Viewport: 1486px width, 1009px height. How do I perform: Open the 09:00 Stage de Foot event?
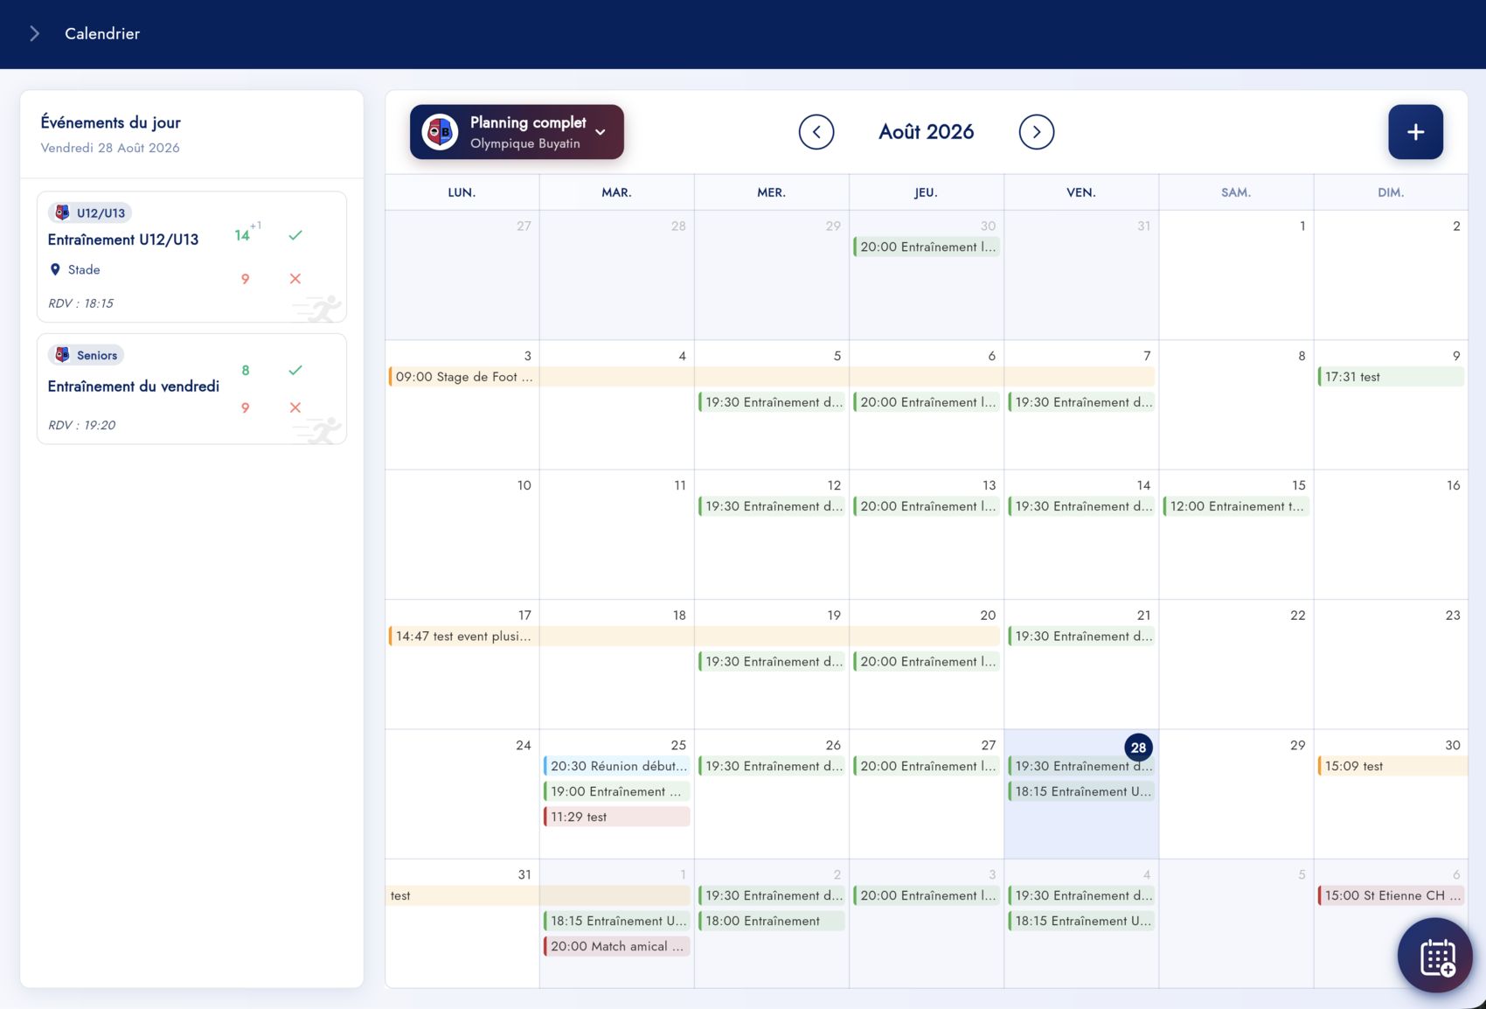[x=771, y=377]
